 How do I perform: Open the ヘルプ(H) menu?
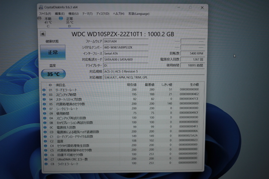(x=118, y=14)
